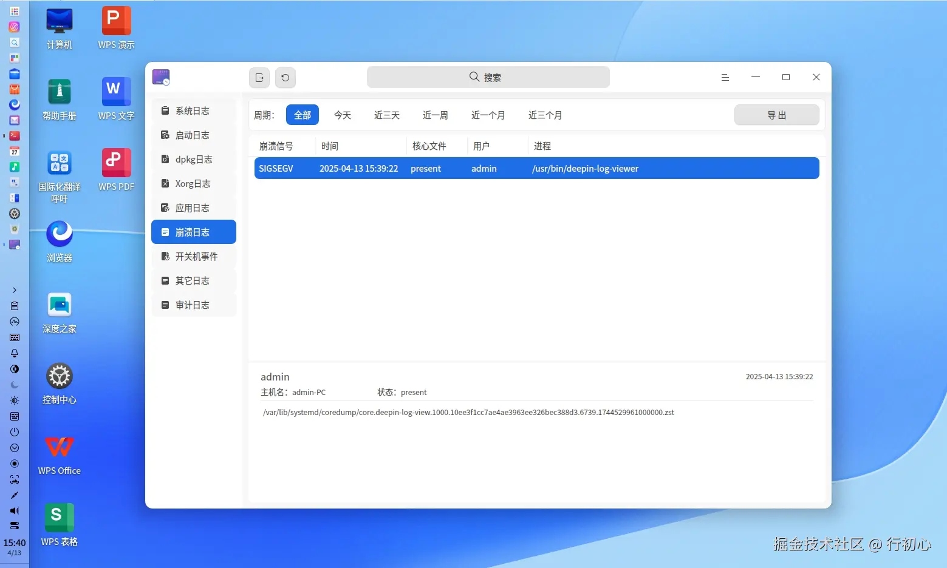The image size is (947, 568).
Task: Filter logs by 近一周
Action: click(x=436, y=115)
